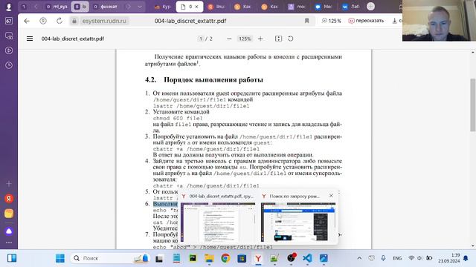
Task: Click the address bar domain esystem.rudn.ru
Action: [104, 21]
